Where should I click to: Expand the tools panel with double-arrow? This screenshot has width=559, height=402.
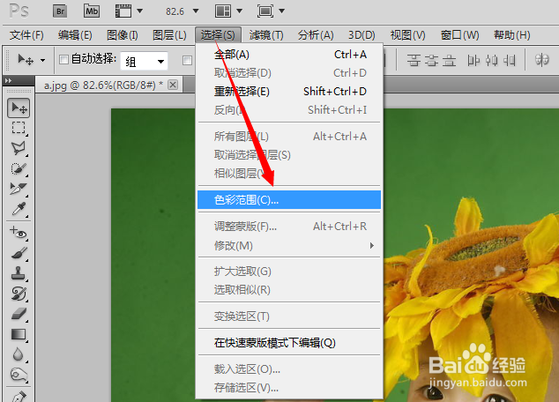tap(8, 80)
